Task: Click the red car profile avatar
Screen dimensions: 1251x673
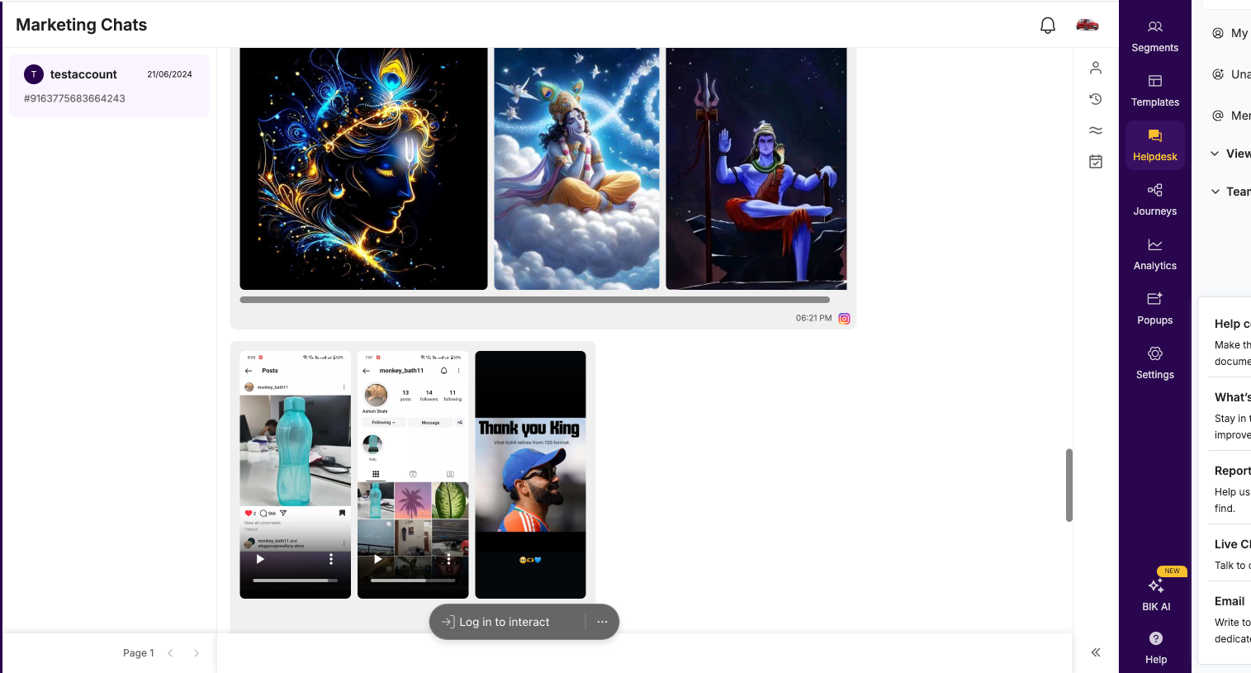Action: tap(1087, 25)
